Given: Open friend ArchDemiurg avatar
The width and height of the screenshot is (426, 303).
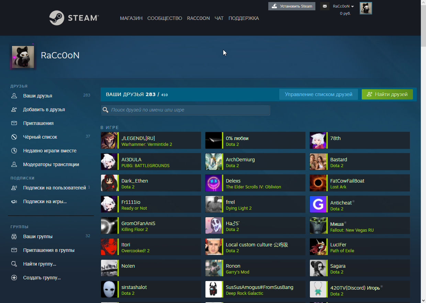Looking at the screenshot, I should [x=214, y=162].
